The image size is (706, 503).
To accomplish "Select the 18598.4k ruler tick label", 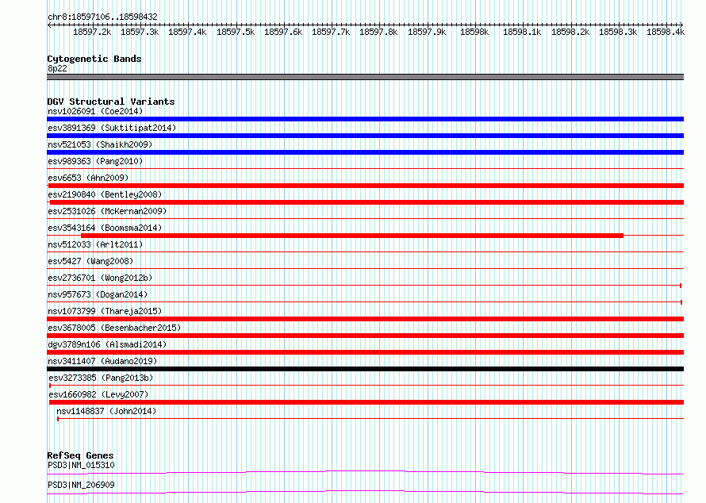I will (666, 32).
